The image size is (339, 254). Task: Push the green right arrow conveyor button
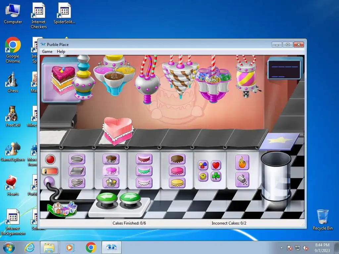point(130,199)
